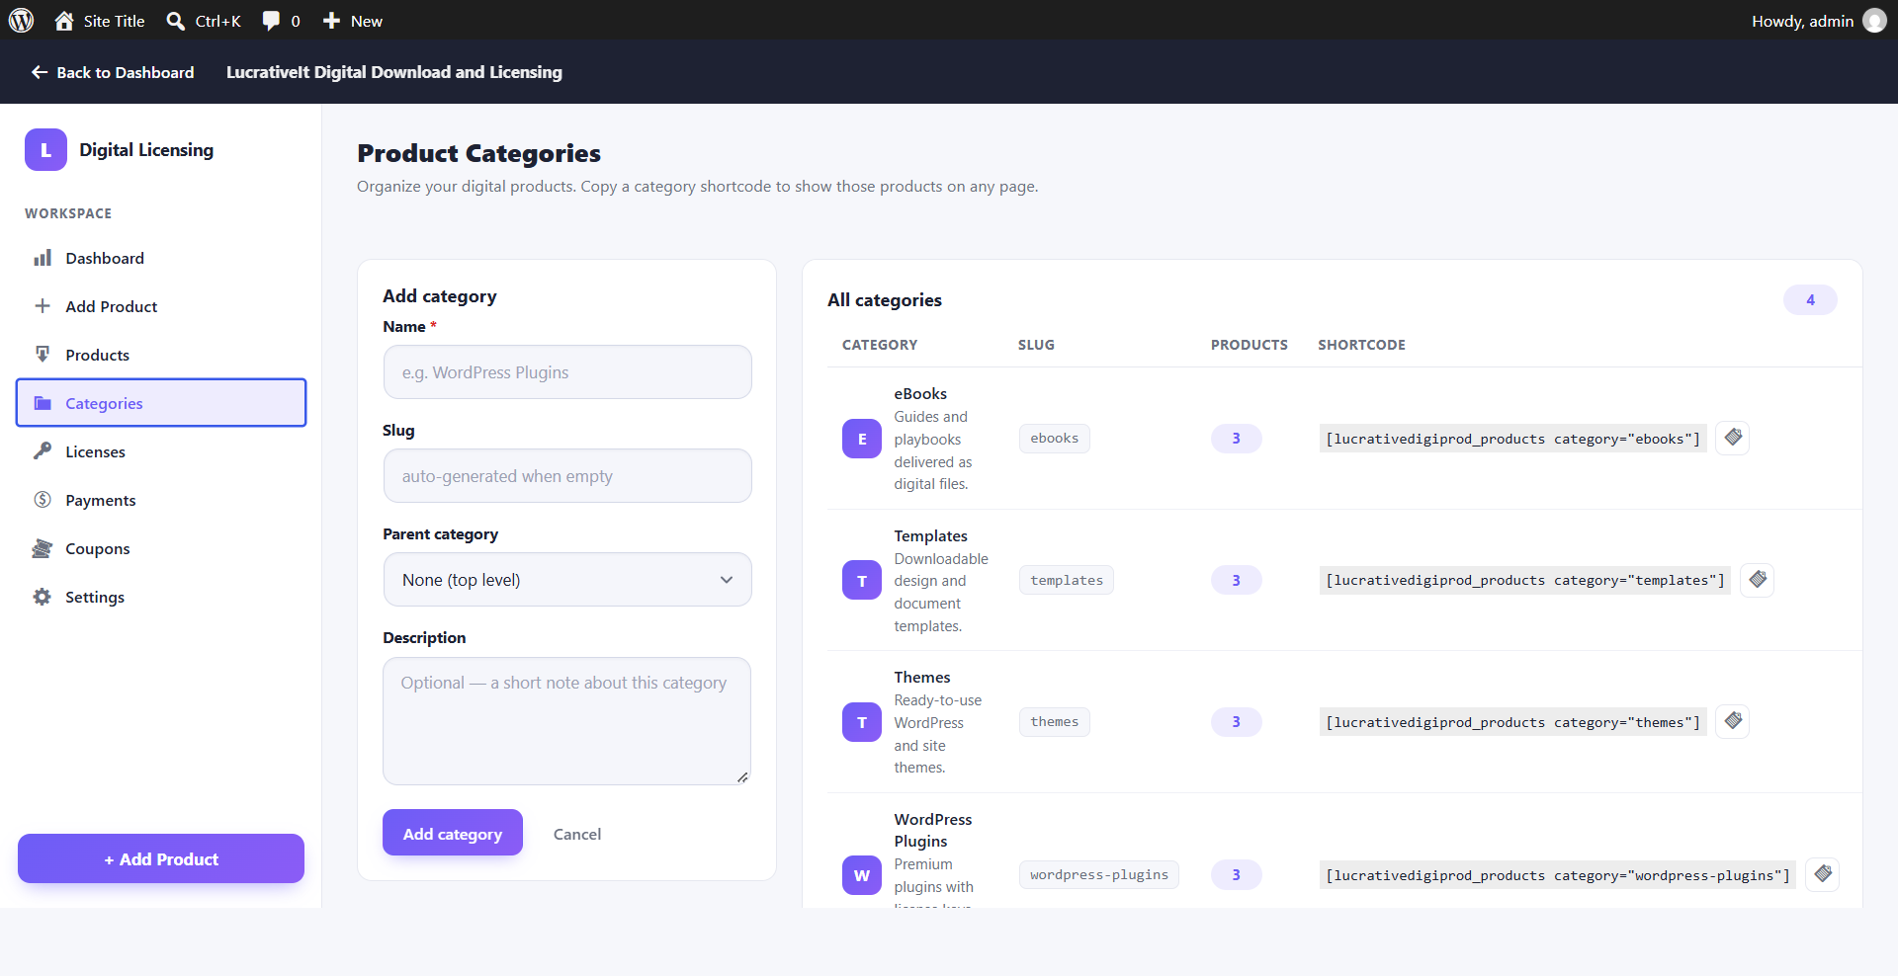The image size is (1898, 976).
Task: Click the plus icon beside Add Product
Action: [x=43, y=306]
